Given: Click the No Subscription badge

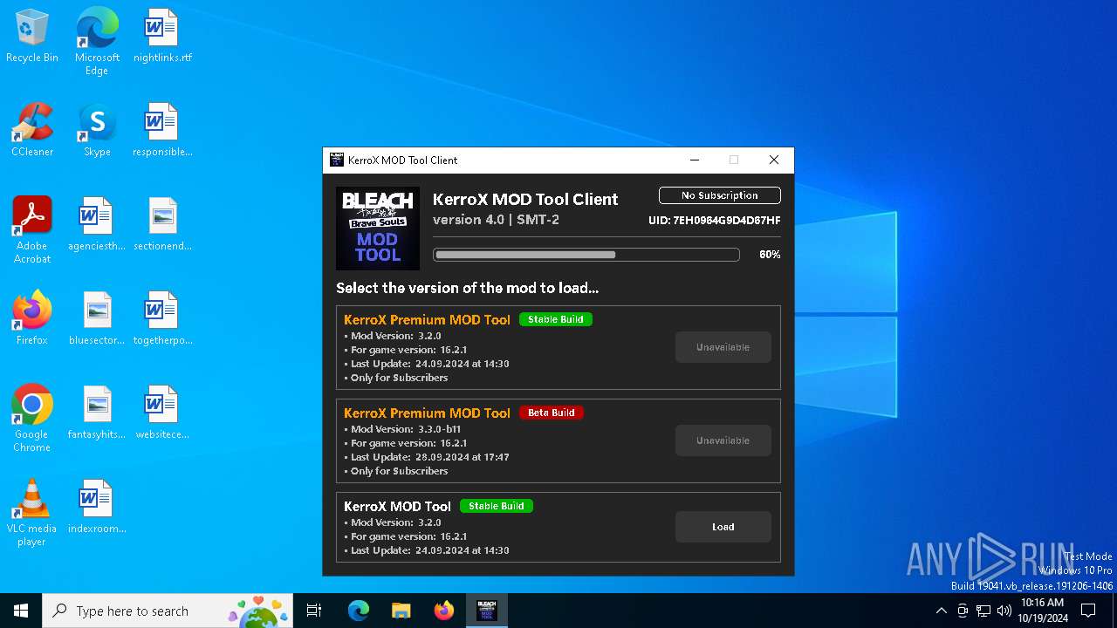Looking at the screenshot, I should click(x=720, y=195).
